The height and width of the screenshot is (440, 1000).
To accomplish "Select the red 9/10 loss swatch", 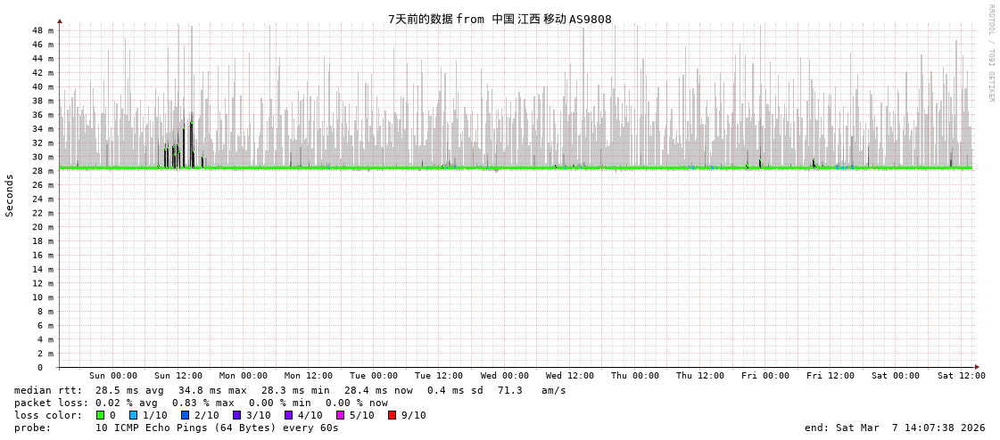I will 393,415.
